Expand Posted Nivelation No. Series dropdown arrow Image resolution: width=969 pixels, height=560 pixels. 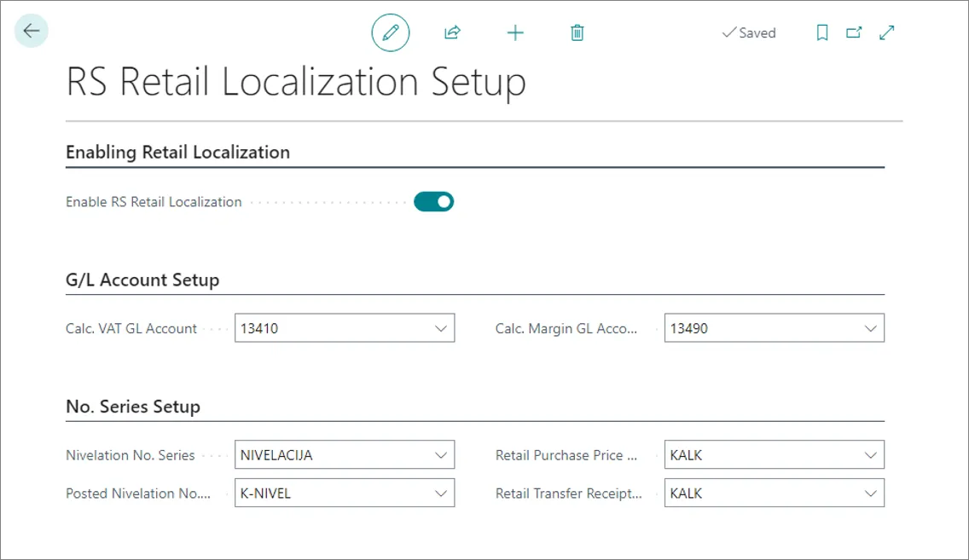[x=441, y=494]
